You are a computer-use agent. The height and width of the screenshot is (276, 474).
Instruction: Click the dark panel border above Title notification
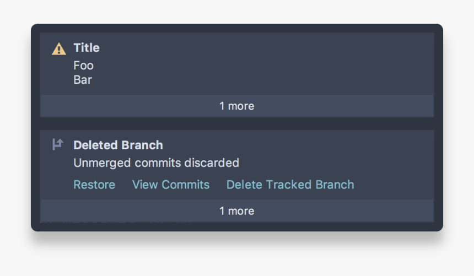(x=236, y=28)
